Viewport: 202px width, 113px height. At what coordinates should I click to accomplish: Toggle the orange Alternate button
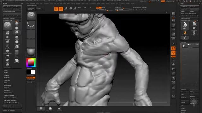pos(31,78)
